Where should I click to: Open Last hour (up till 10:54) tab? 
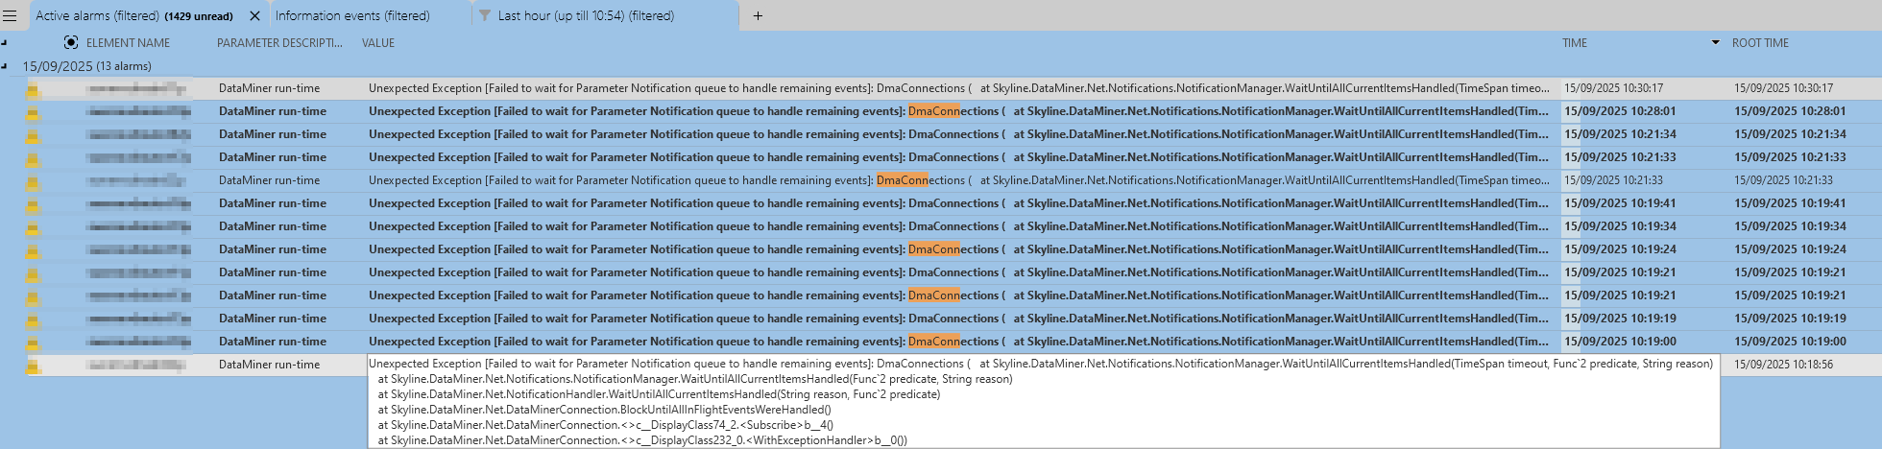586,15
